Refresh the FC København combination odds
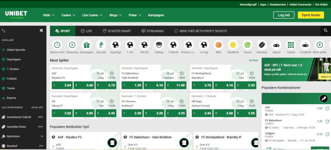 (x=327, y=122)
